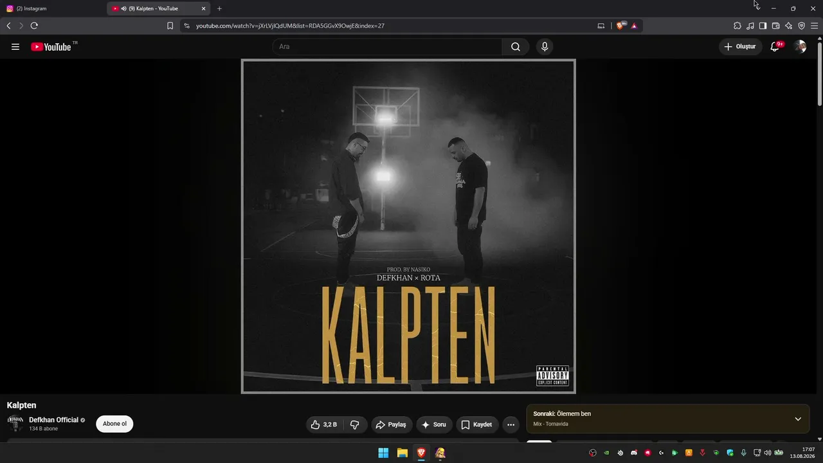823x463 pixels.
Task: Open File Explorer from the taskbar
Action: [402, 453]
